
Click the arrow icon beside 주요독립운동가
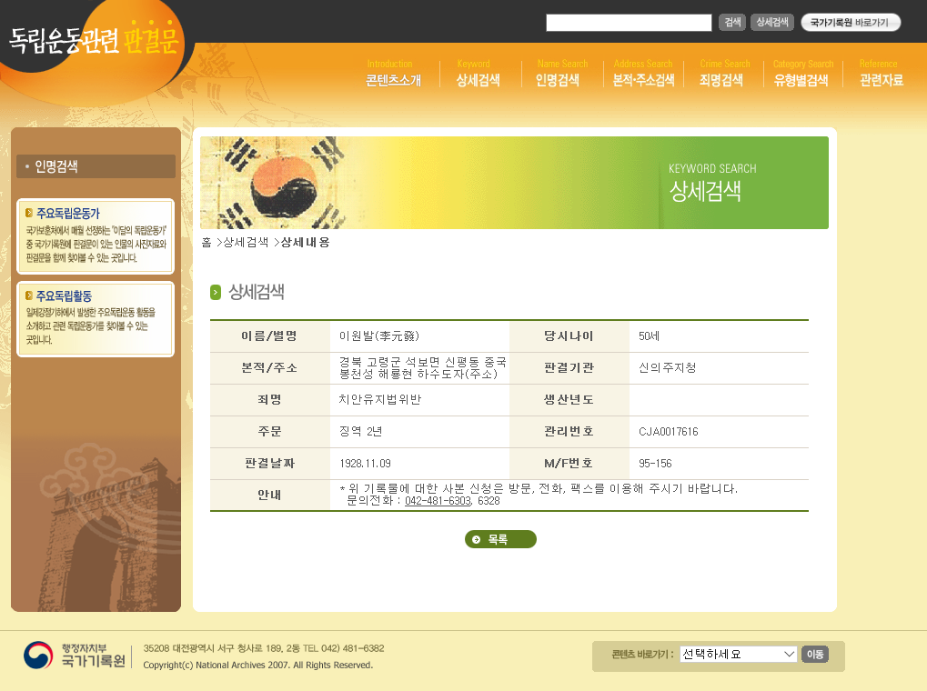pyautogui.click(x=29, y=213)
